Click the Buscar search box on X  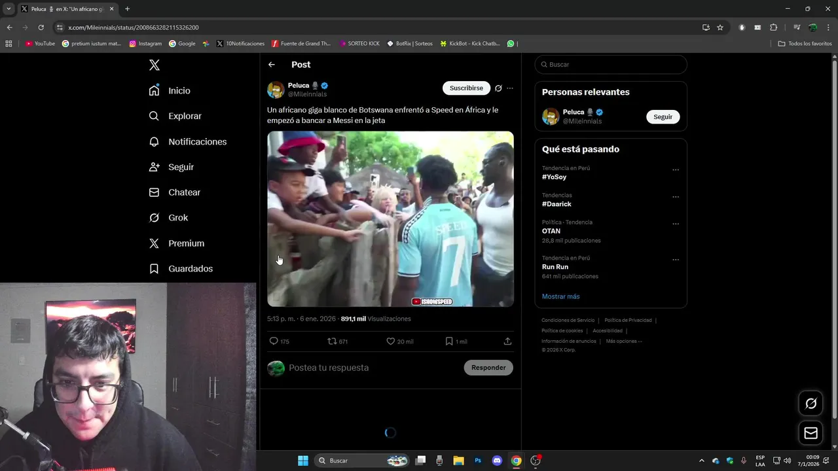(x=611, y=65)
